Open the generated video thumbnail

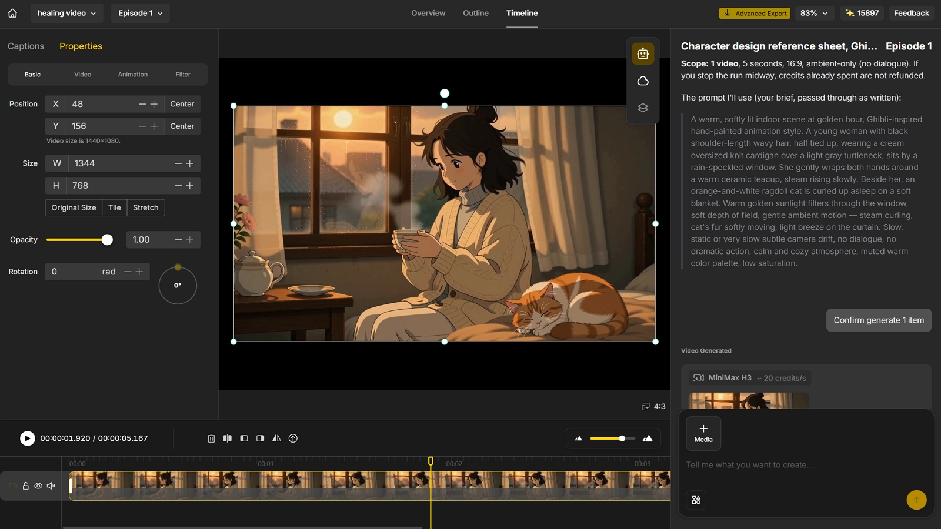749,401
